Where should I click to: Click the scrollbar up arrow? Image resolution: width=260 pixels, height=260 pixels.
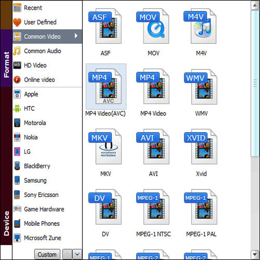point(255,6)
